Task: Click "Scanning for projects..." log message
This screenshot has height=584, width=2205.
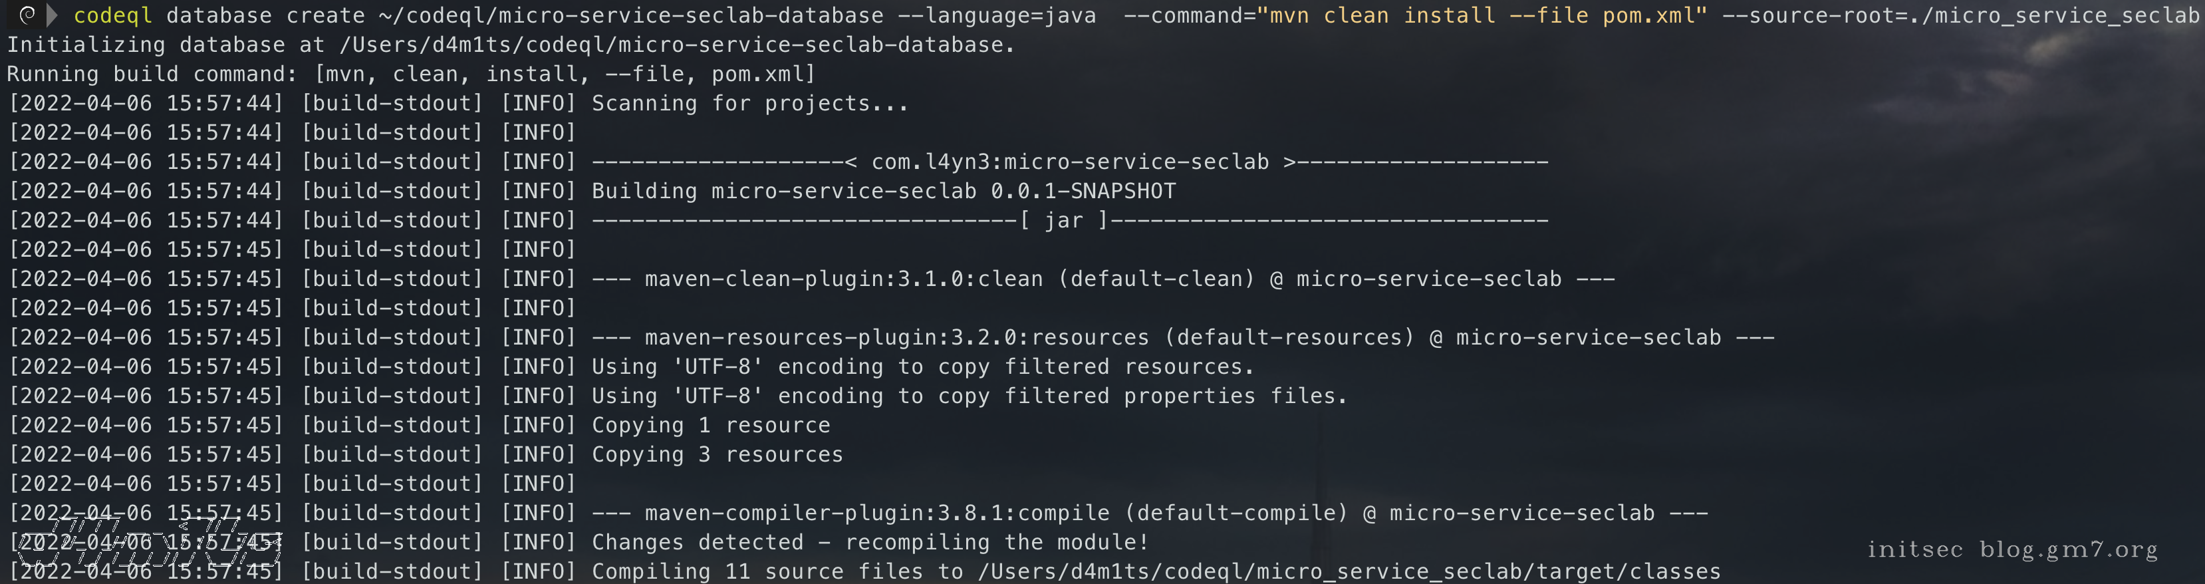Action: [750, 104]
